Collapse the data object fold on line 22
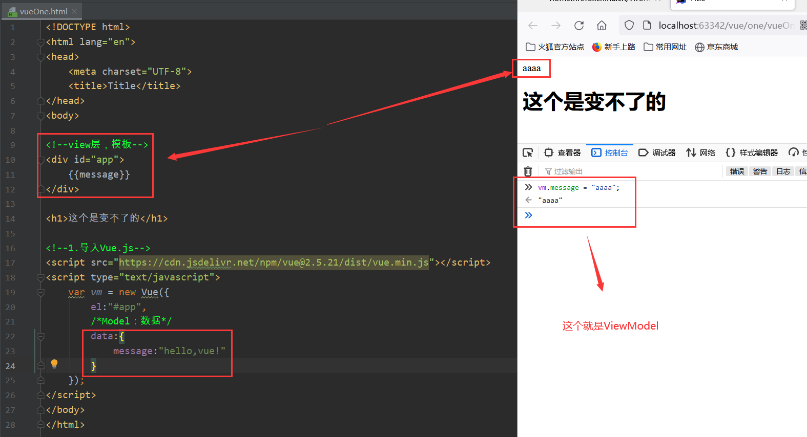This screenshot has height=437, width=807. (x=40, y=336)
